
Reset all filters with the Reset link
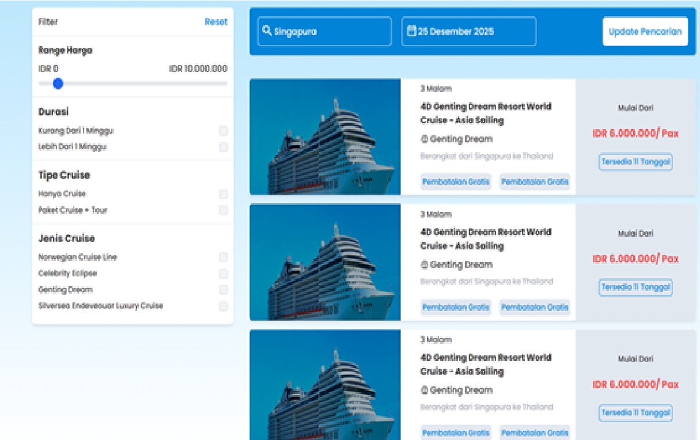click(x=215, y=22)
